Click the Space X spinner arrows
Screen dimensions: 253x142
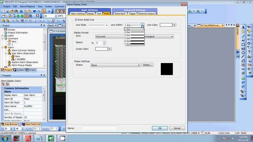click(104, 43)
